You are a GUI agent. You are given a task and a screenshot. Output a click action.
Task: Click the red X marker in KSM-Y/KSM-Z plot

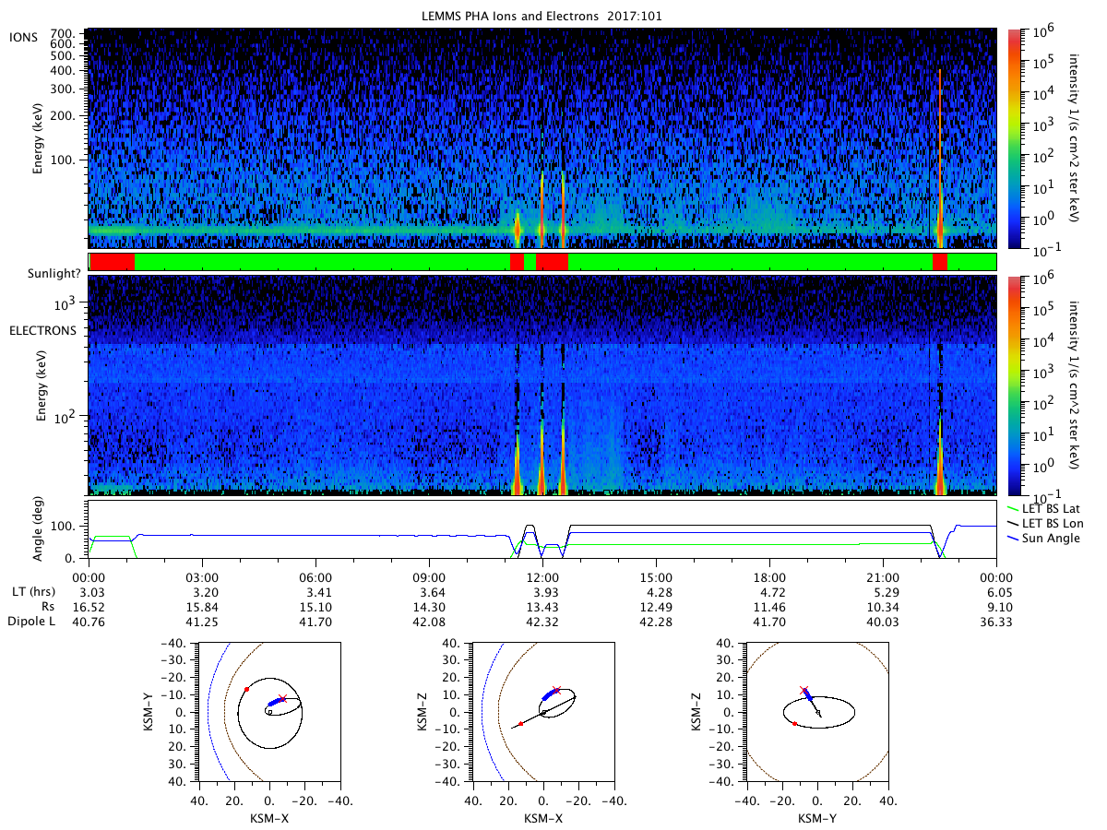coord(803,690)
